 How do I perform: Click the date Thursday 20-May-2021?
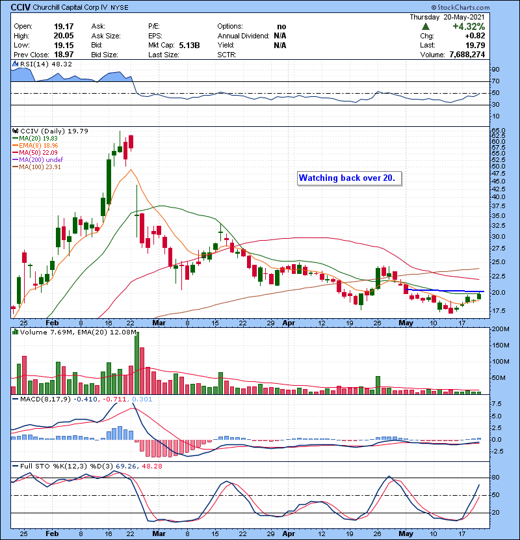447,17
